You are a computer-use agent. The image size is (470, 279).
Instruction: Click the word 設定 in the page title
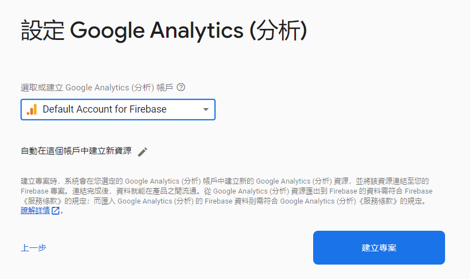point(43,31)
